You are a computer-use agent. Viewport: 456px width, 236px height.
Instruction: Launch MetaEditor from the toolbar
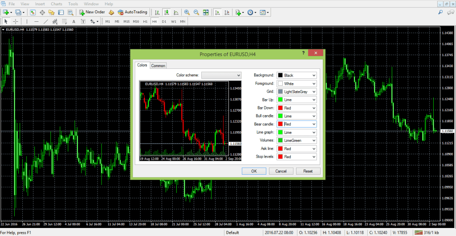click(x=111, y=12)
